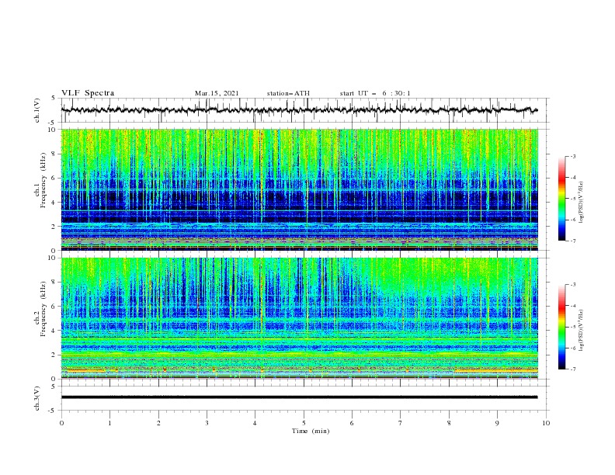Viewport: 615px width, 475px height.
Task: Click the "9" tick on the Time axis
Action: (x=497, y=423)
